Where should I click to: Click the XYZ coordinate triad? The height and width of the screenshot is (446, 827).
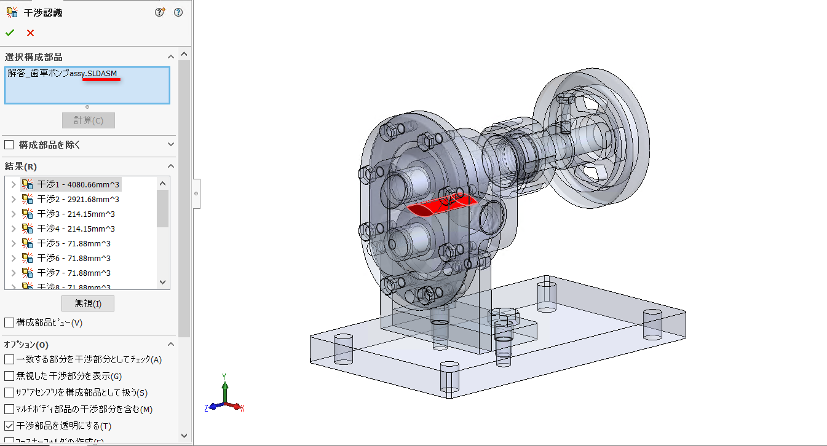coord(225,397)
